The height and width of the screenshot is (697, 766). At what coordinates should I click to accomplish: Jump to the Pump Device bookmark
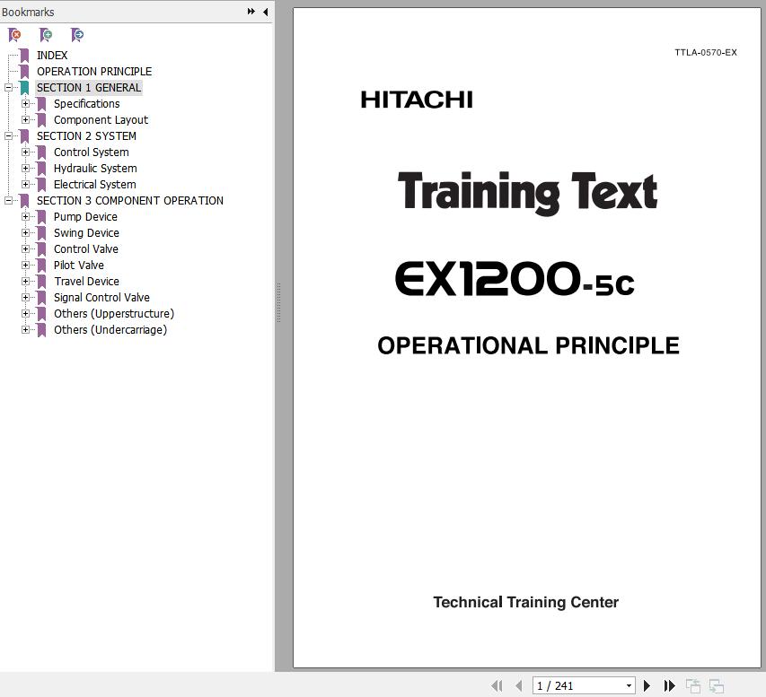pos(85,217)
